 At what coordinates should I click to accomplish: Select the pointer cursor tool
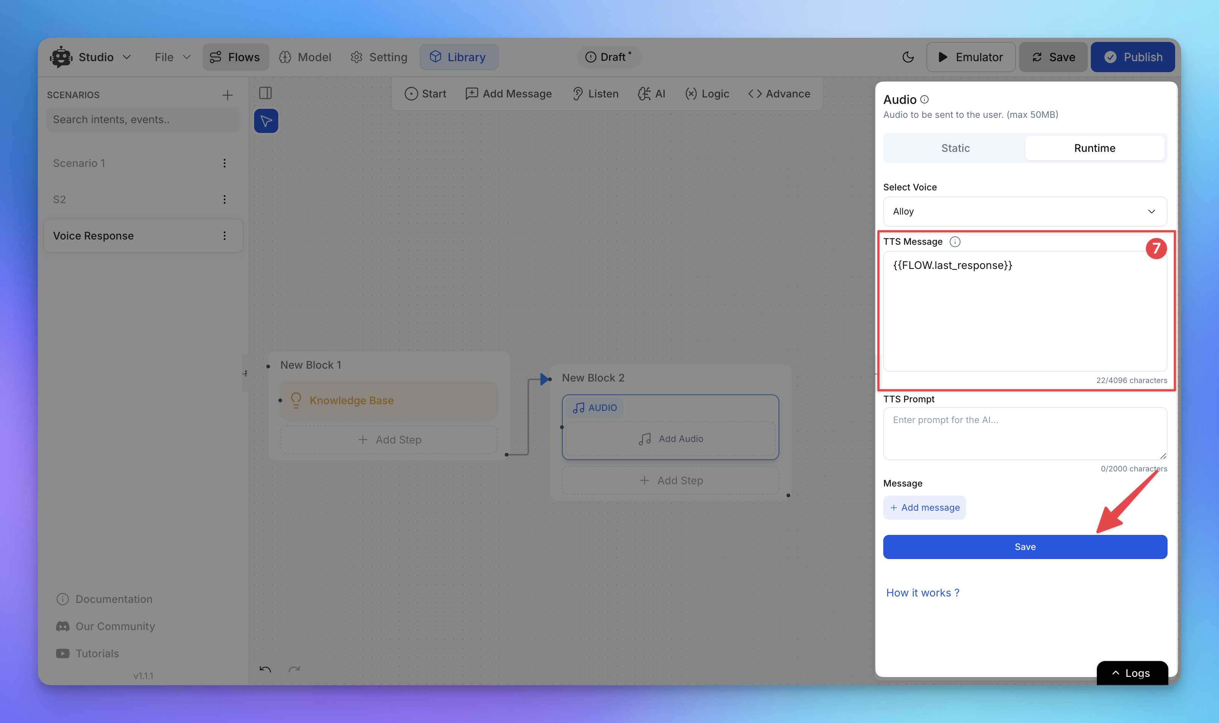coord(266,121)
